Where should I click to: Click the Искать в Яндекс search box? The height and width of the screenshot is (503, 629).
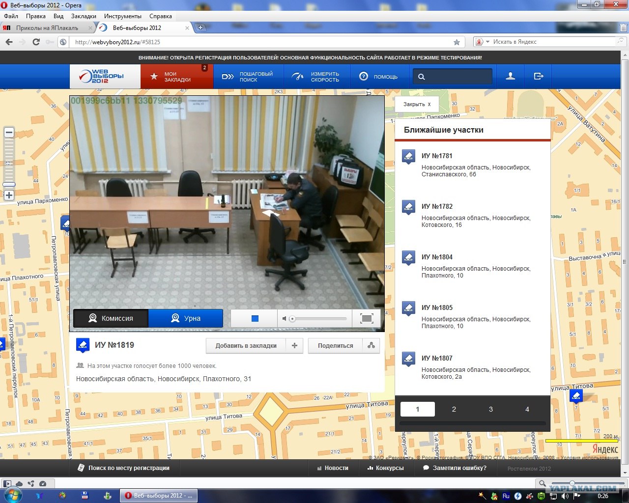point(553,42)
